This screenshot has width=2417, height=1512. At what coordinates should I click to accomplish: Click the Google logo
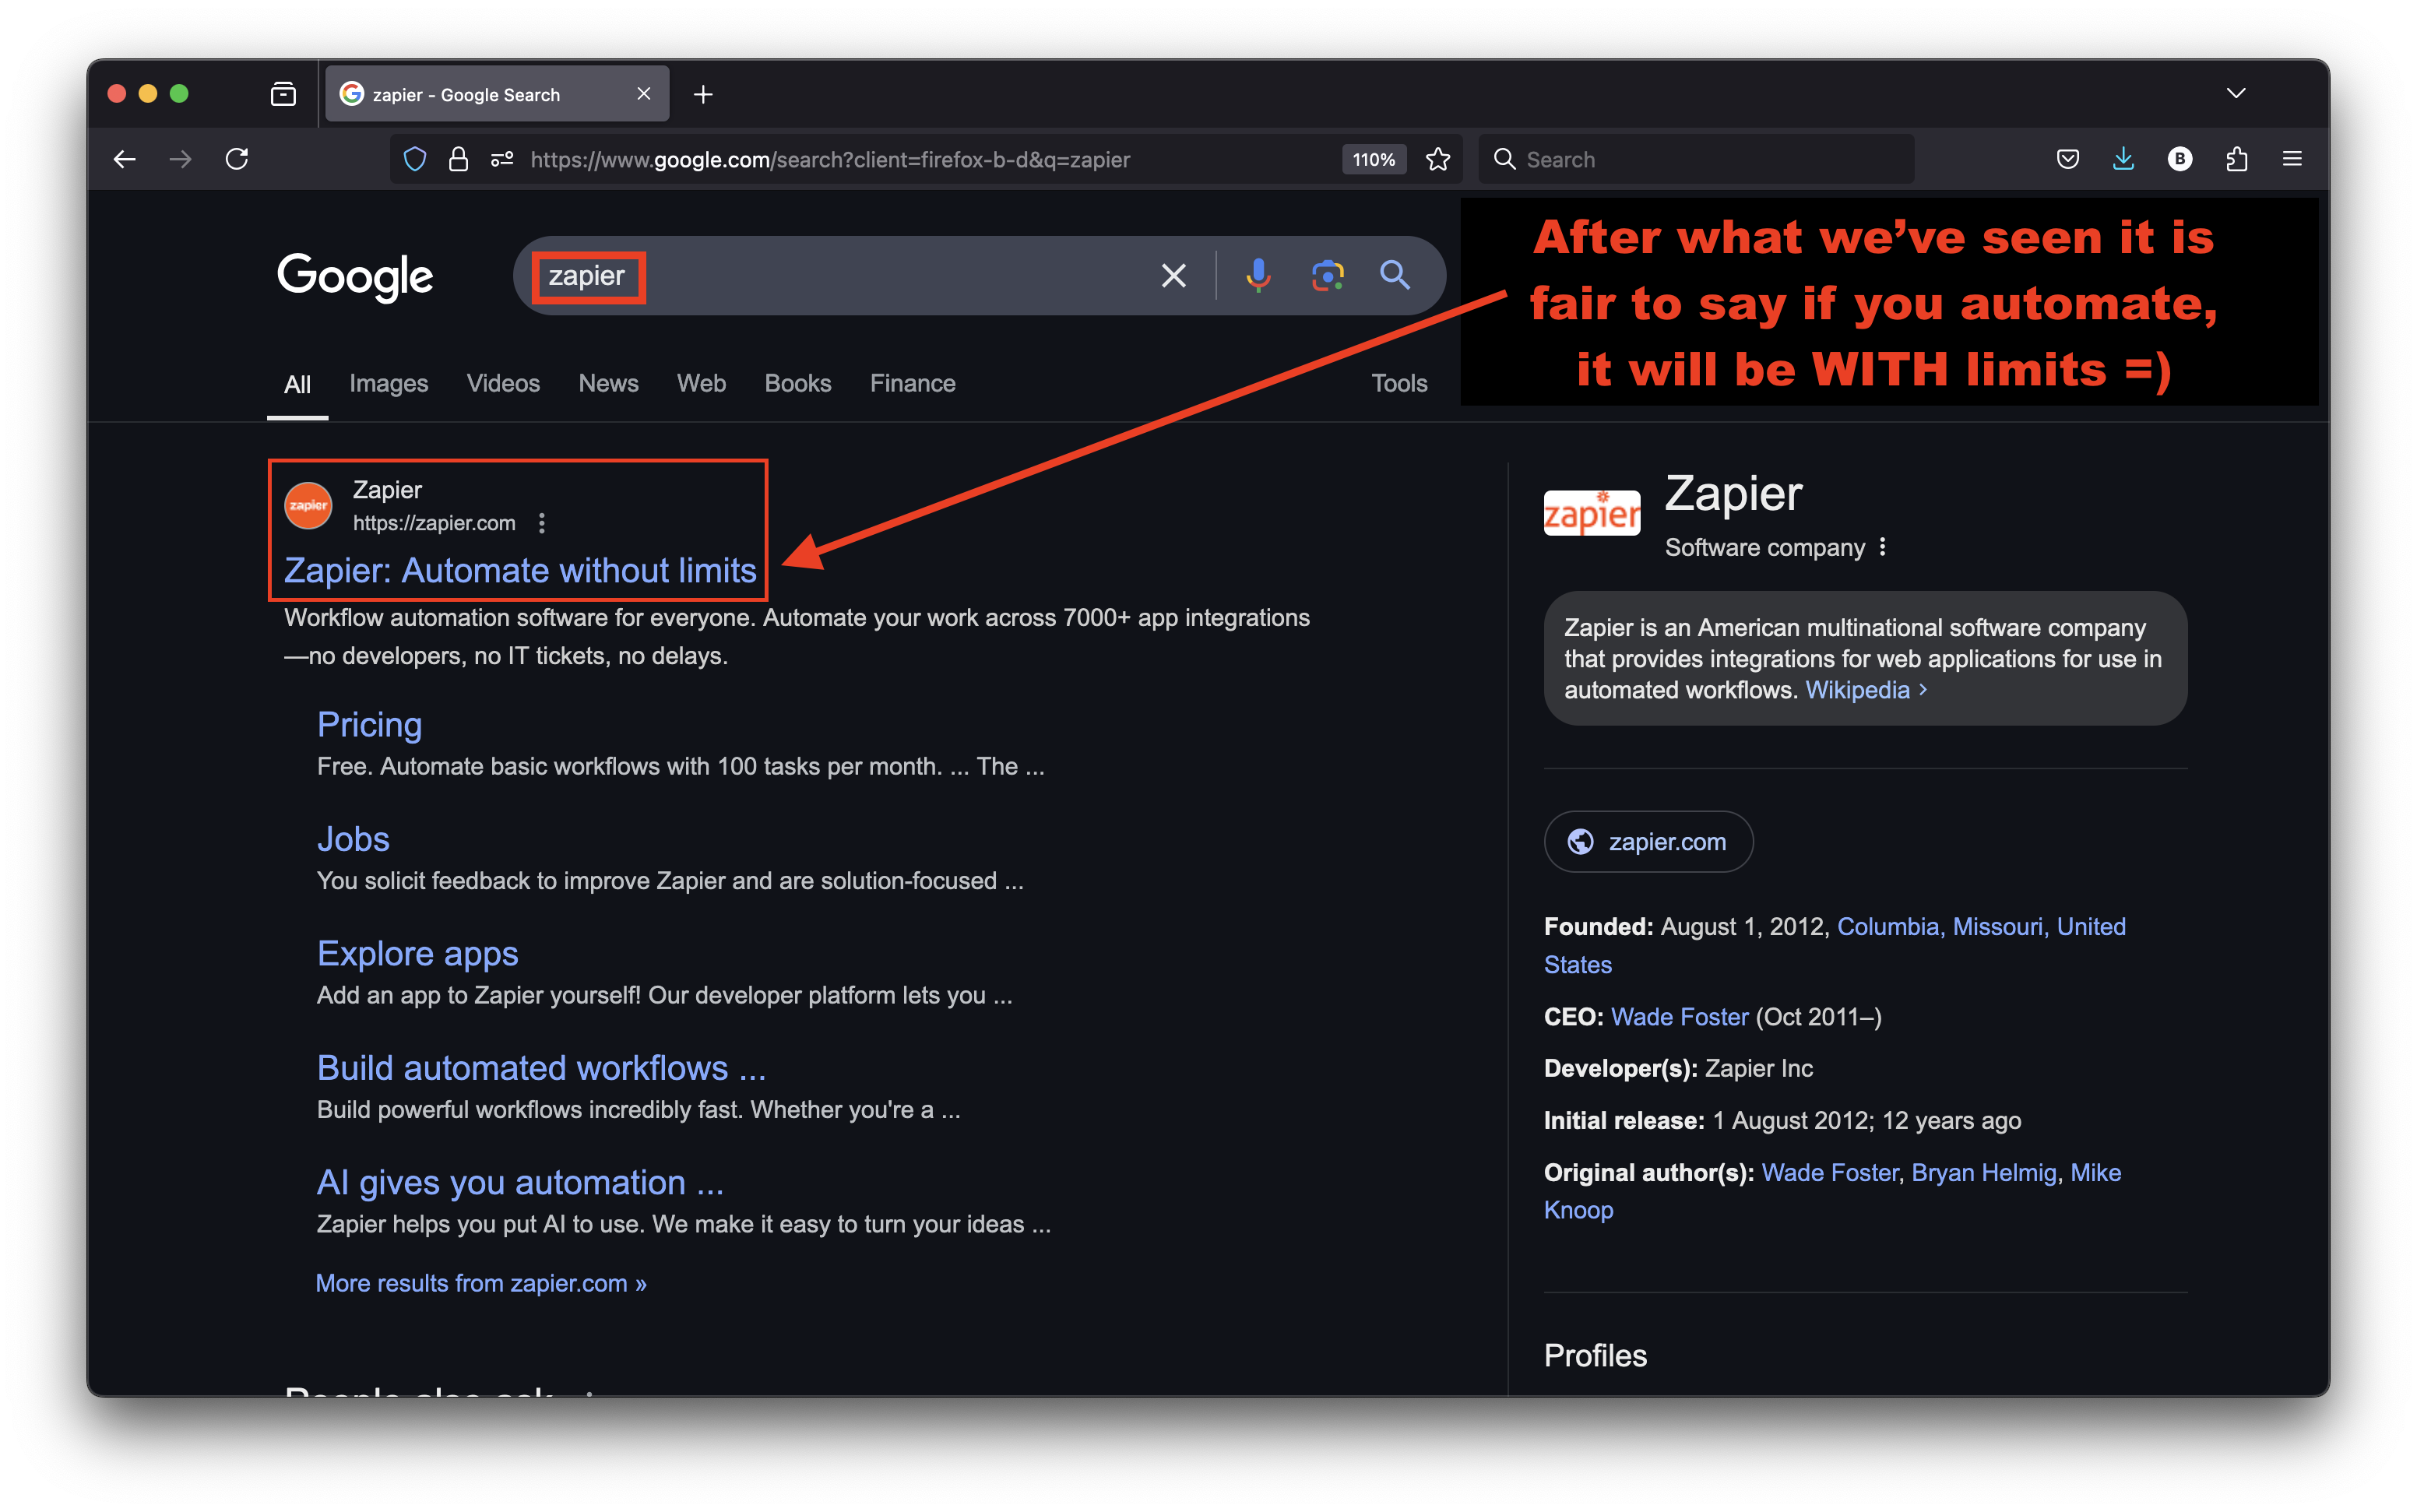pos(355,277)
